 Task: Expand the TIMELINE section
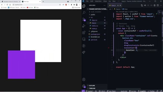coord(97,88)
